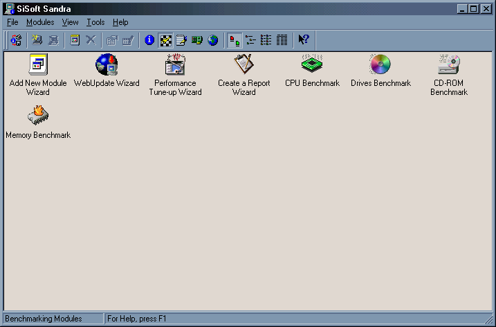Open the Modules menu

pos(40,22)
